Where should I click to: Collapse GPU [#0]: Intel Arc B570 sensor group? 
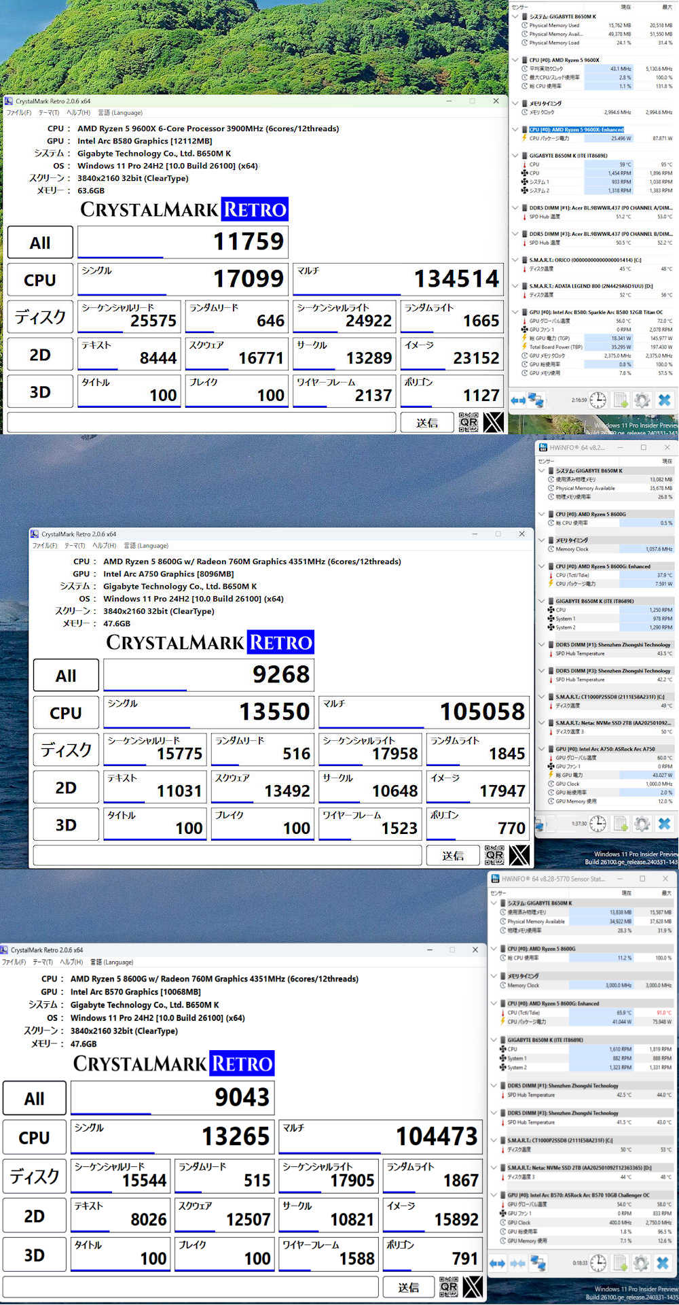[494, 1195]
